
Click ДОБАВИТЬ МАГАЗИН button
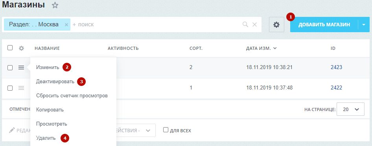(324, 25)
